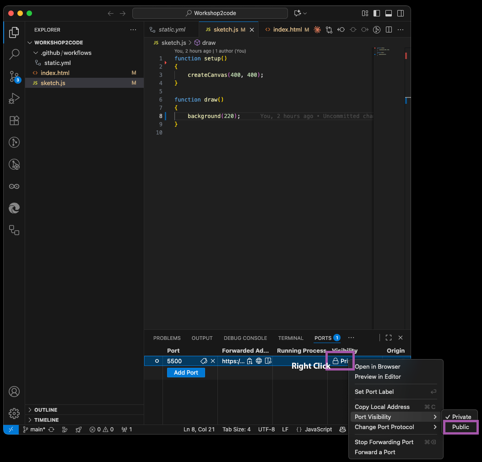Toggle primary side bar visibility
The image size is (482, 462).
[377, 13]
